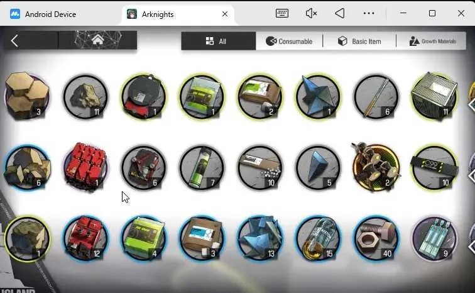
Task: Select the green ester bag with count 1
Action: point(202,96)
